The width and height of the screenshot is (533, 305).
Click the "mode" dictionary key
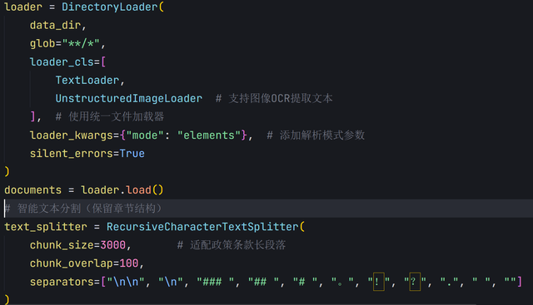(145, 135)
